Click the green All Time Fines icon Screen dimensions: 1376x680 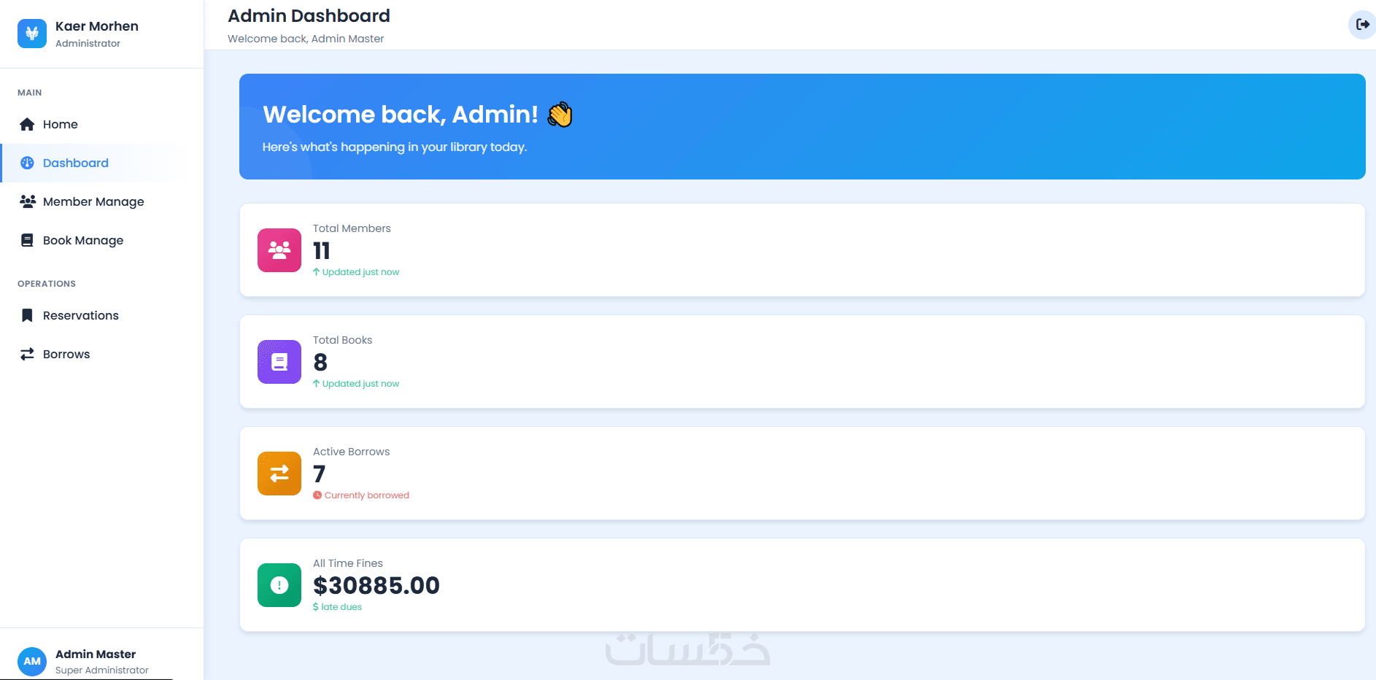(279, 585)
